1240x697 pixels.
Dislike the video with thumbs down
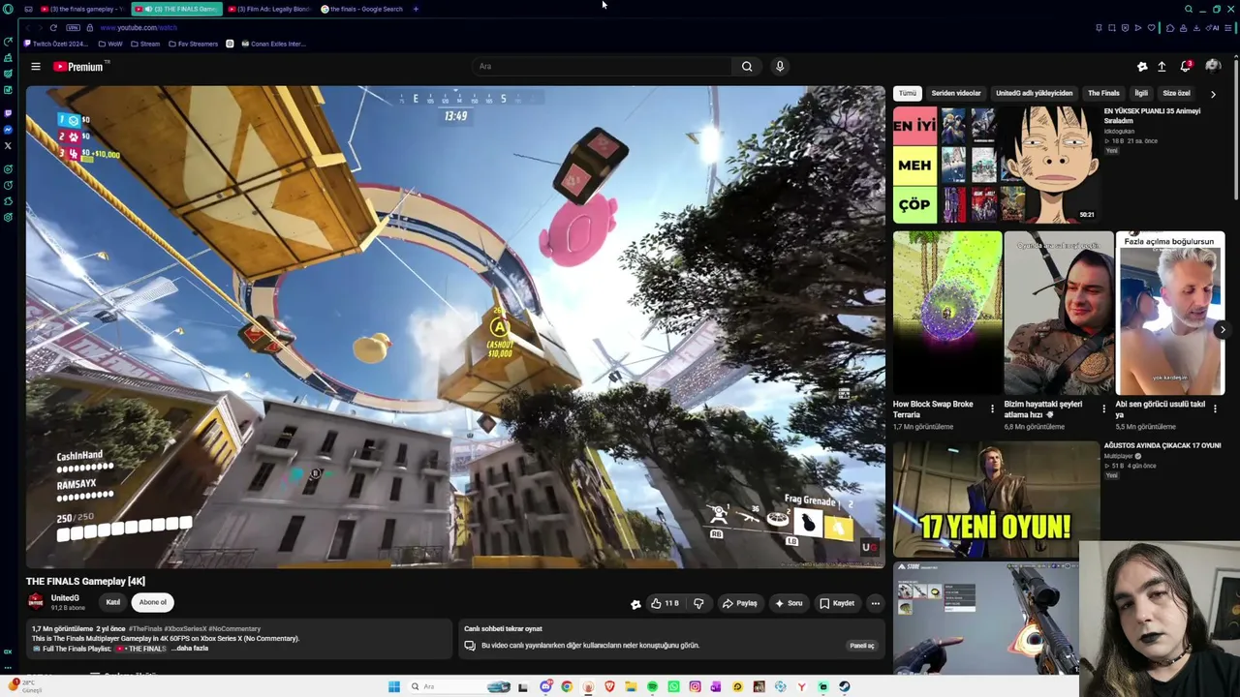coord(698,603)
